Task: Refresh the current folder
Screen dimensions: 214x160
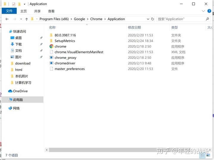Action: pos(152,19)
